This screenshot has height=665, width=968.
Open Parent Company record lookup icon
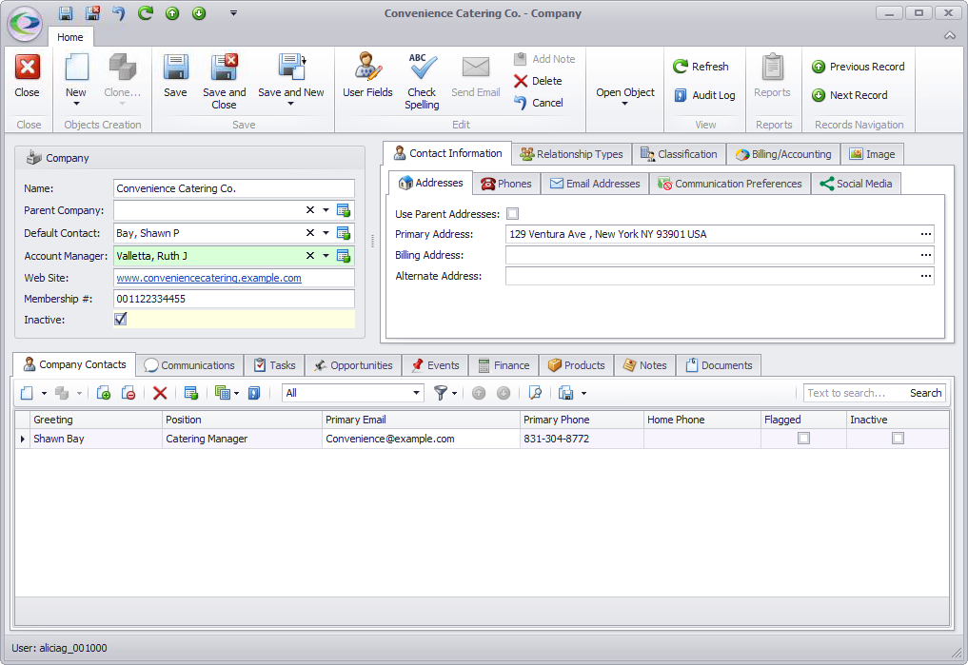pyautogui.click(x=344, y=210)
